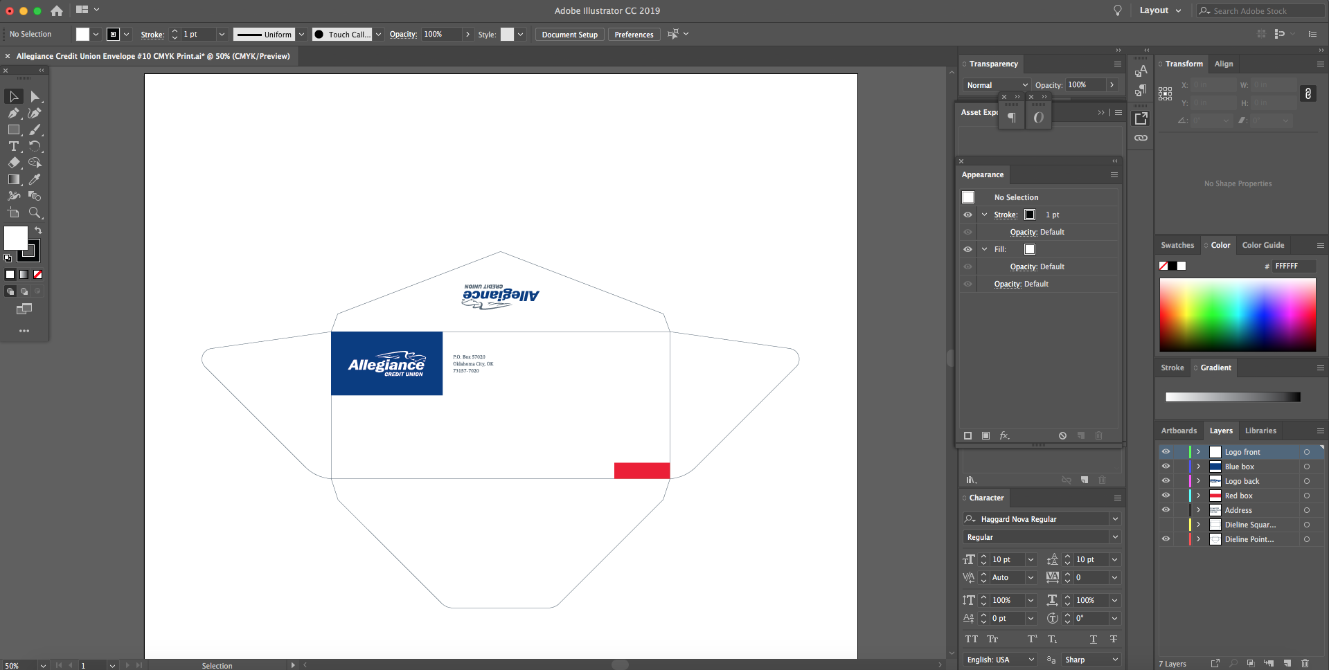The width and height of the screenshot is (1329, 670).
Task: Open the Asset Export panel icon
Action: (x=1141, y=118)
